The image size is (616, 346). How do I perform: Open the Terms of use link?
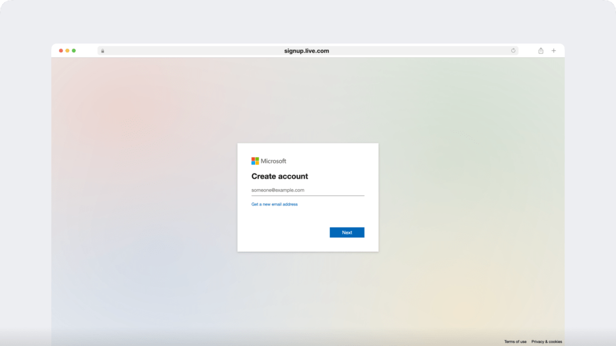tap(516, 341)
